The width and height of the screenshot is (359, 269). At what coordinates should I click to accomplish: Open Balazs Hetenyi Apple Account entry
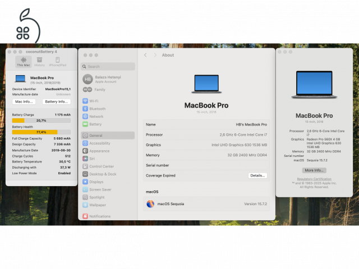pyautogui.click(x=108, y=79)
